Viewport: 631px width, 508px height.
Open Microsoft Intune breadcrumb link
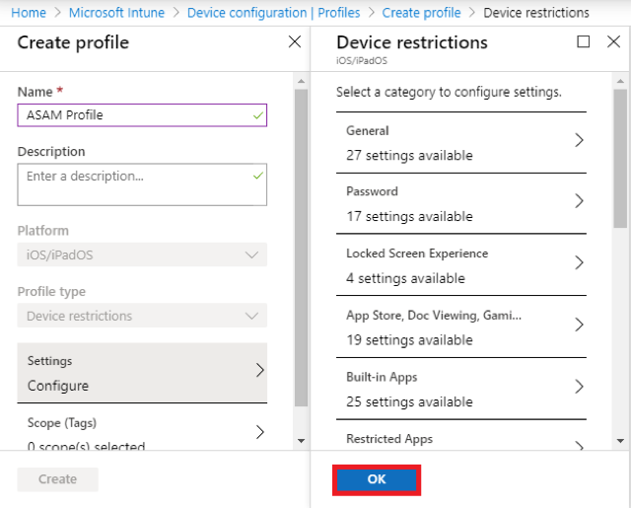(x=116, y=13)
